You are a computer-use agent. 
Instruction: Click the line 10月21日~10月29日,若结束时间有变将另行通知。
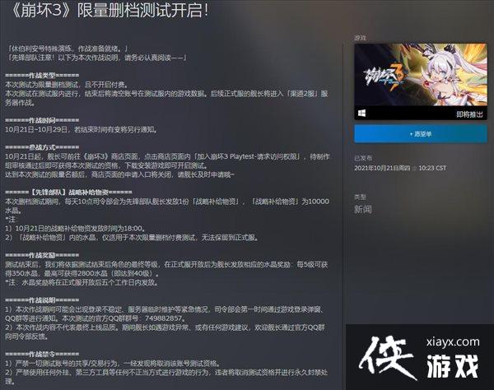click(82, 129)
